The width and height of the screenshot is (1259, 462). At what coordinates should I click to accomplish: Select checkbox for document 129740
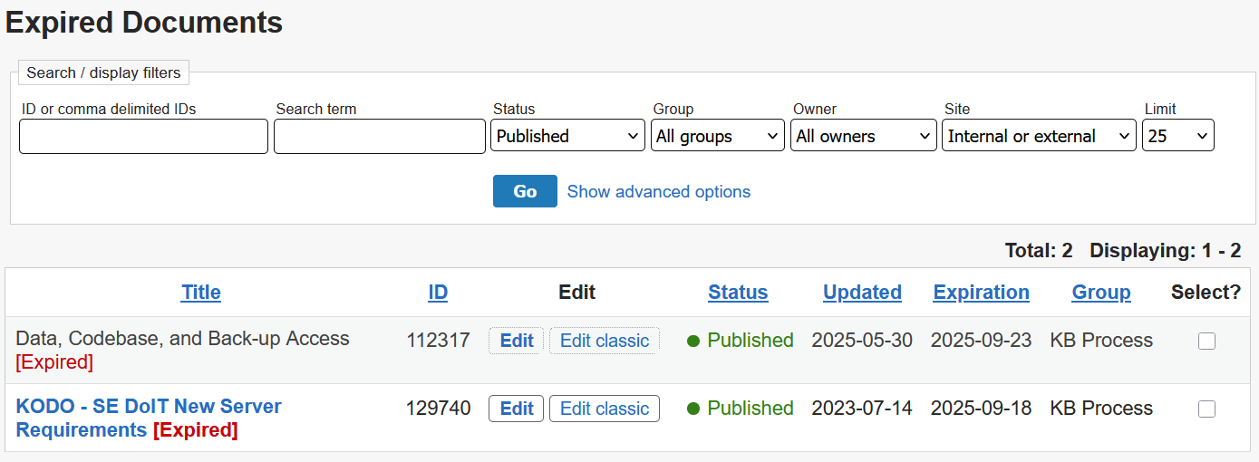click(x=1206, y=409)
